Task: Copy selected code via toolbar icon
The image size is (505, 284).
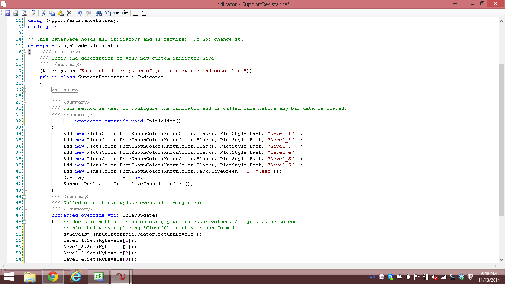Action: click(52, 13)
